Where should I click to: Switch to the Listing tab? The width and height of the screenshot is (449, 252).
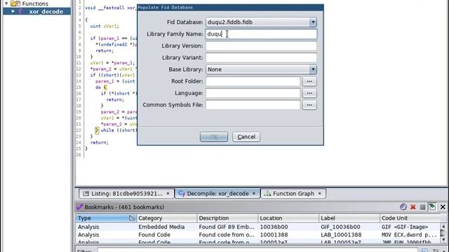(x=126, y=194)
